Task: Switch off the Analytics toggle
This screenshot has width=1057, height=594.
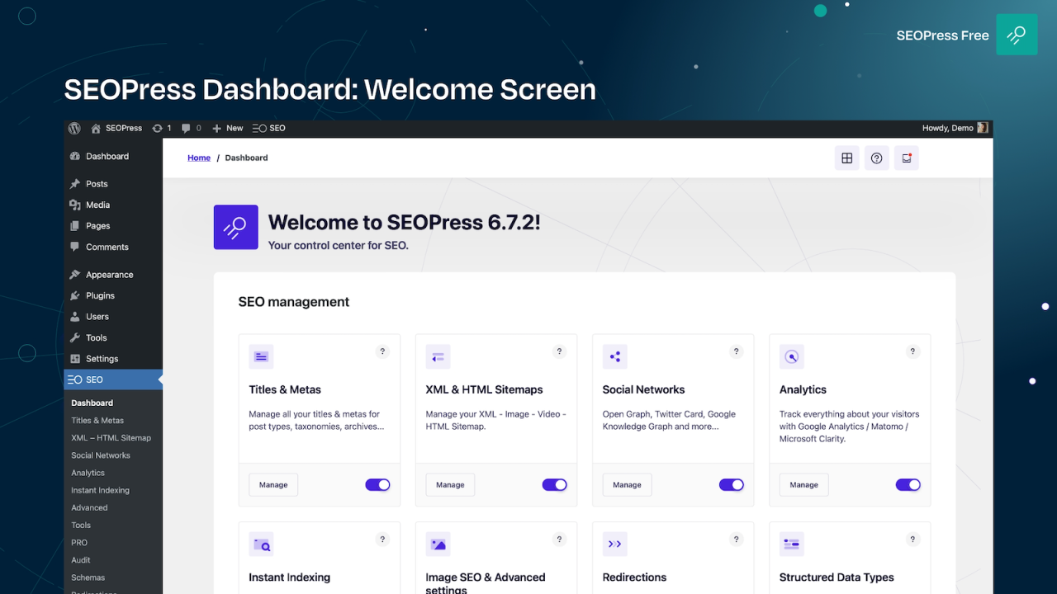Action: point(908,485)
